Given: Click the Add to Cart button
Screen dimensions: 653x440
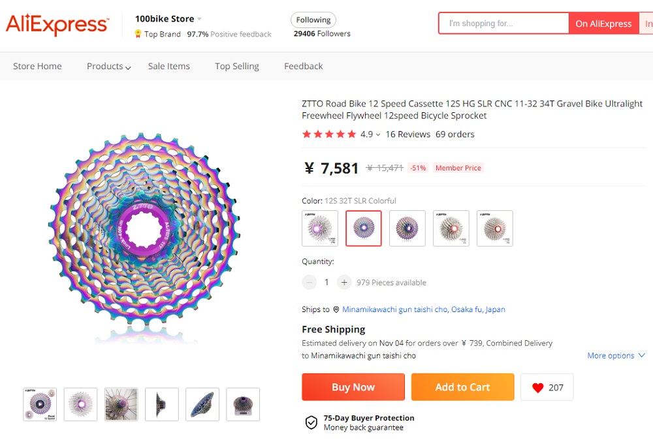Looking at the screenshot, I should point(462,387).
